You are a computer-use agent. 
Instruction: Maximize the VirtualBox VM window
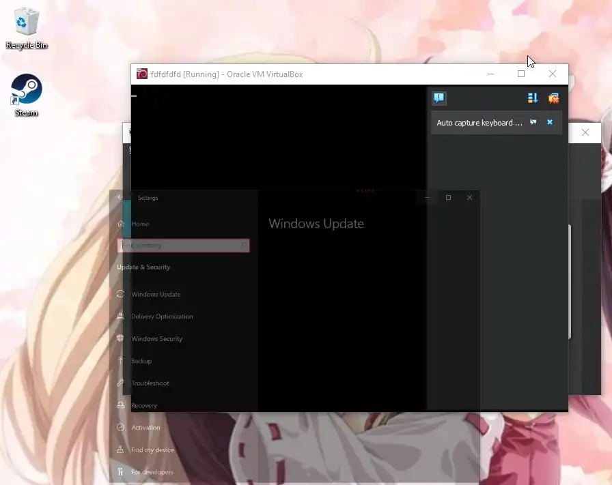(x=521, y=74)
